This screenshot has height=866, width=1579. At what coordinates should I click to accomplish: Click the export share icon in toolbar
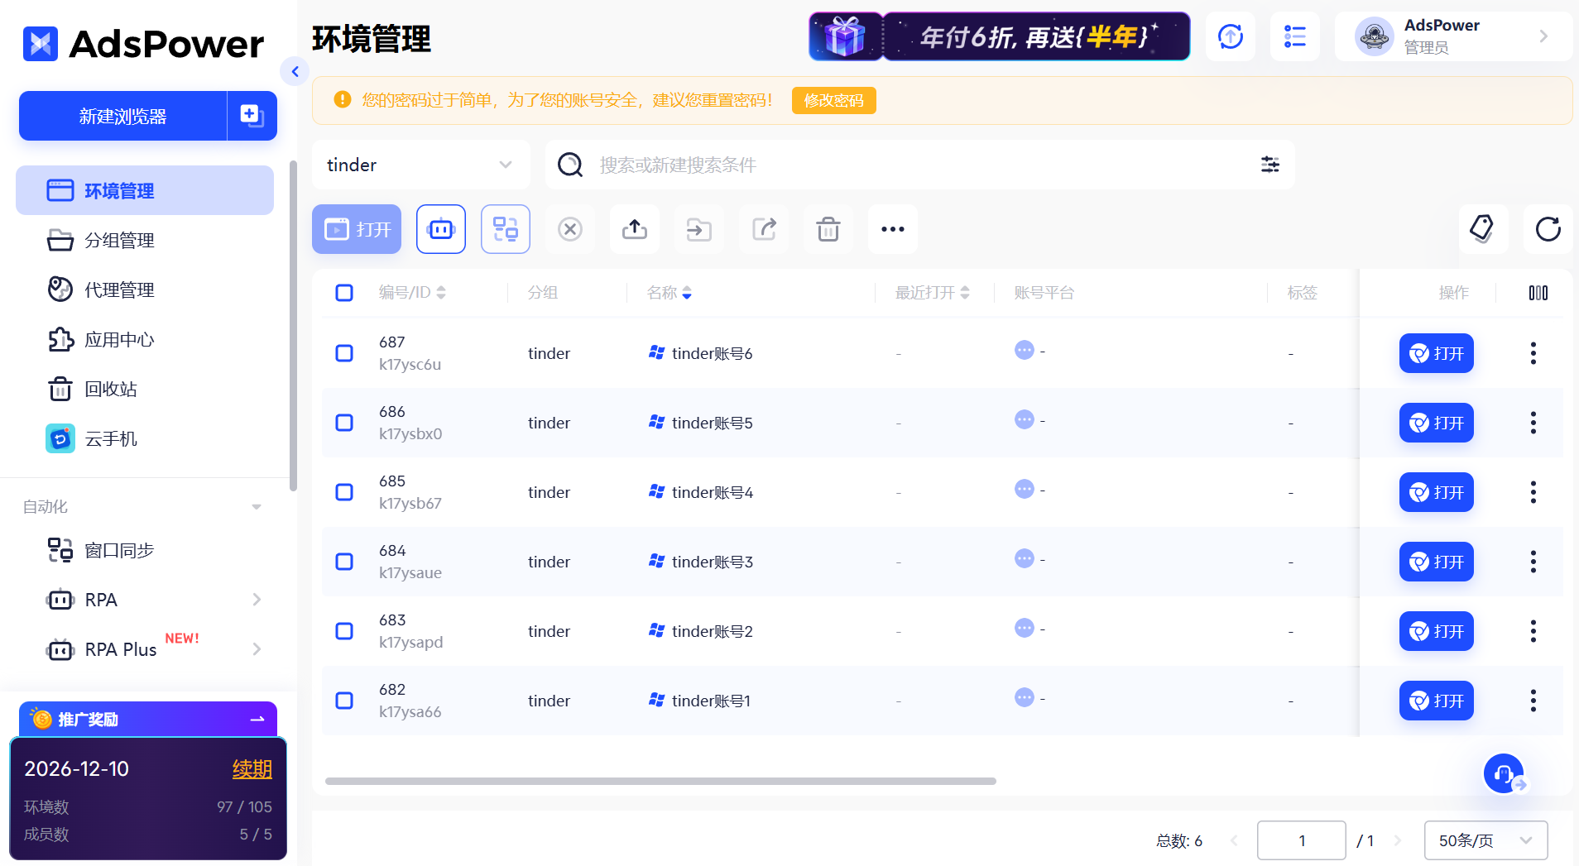(x=763, y=229)
